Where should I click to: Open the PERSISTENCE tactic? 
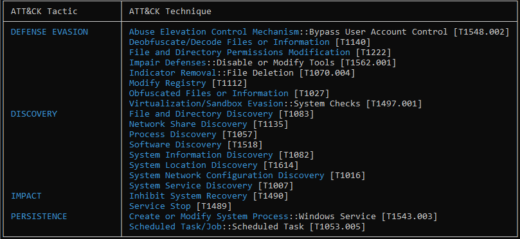pyautogui.click(x=39, y=217)
